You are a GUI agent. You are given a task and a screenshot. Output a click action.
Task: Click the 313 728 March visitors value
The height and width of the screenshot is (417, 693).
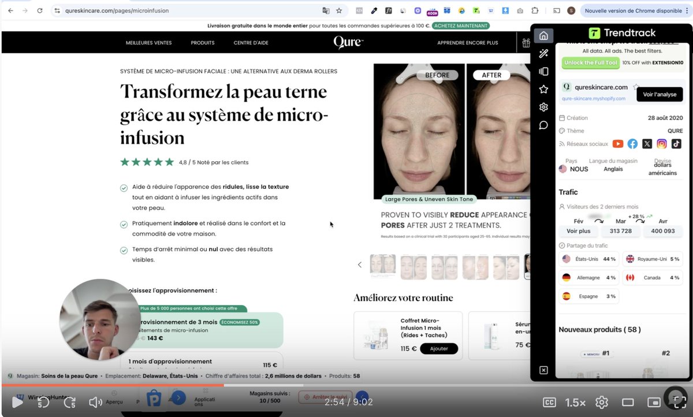pyautogui.click(x=621, y=230)
